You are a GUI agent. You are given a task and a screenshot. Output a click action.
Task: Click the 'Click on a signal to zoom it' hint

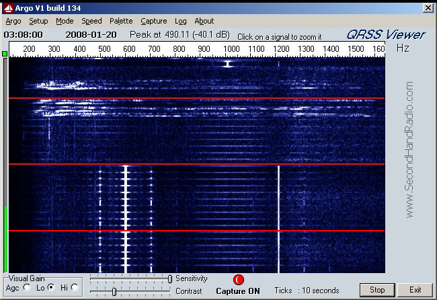(280, 37)
